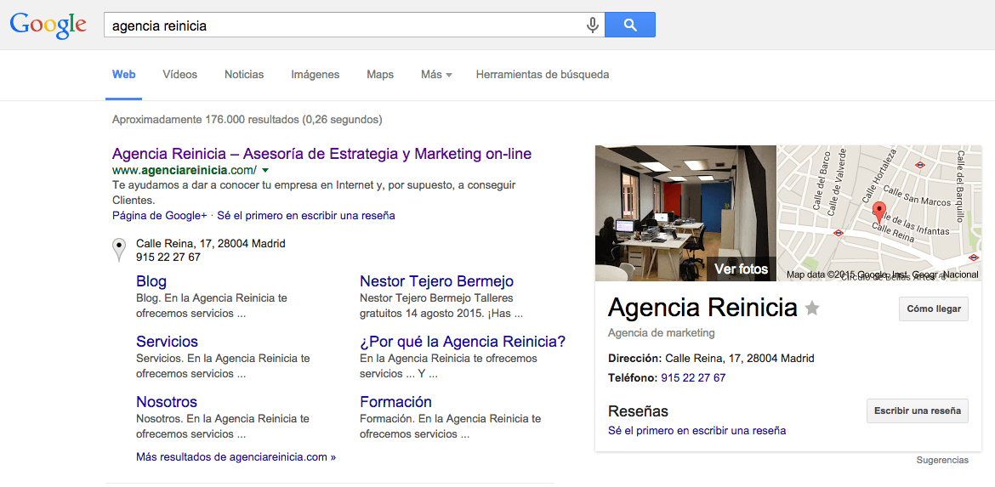The height and width of the screenshot is (487, 995).
Task: Click the red map pin marker
Action: pos(879,212)
